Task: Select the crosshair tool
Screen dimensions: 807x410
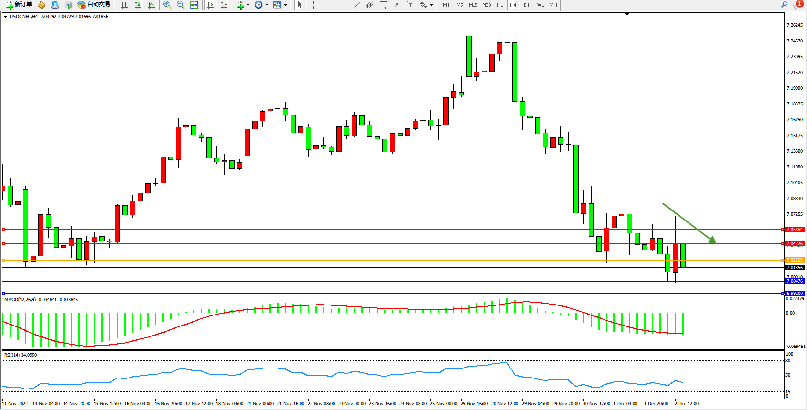Action: point(313,5)
